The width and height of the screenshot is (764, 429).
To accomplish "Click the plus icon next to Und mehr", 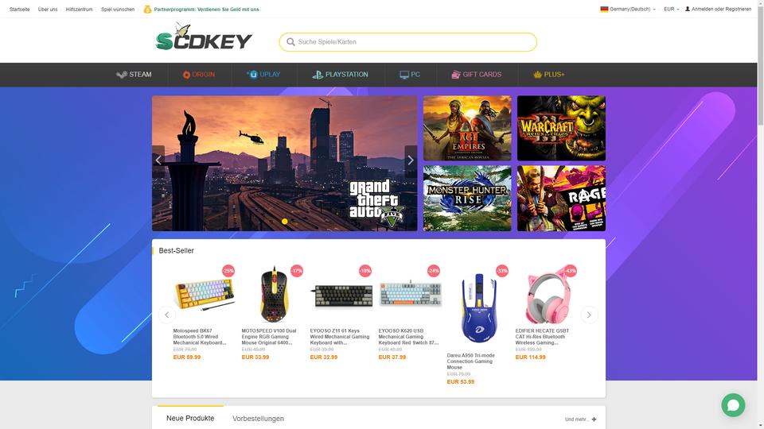I will click(x=594, y=419).
